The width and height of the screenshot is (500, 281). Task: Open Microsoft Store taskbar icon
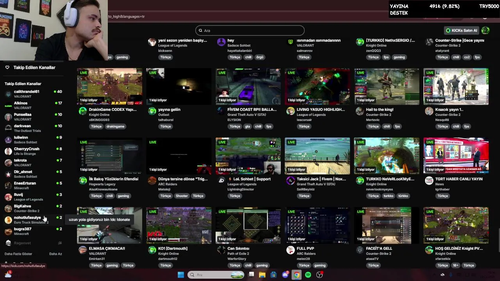point(273,275)
